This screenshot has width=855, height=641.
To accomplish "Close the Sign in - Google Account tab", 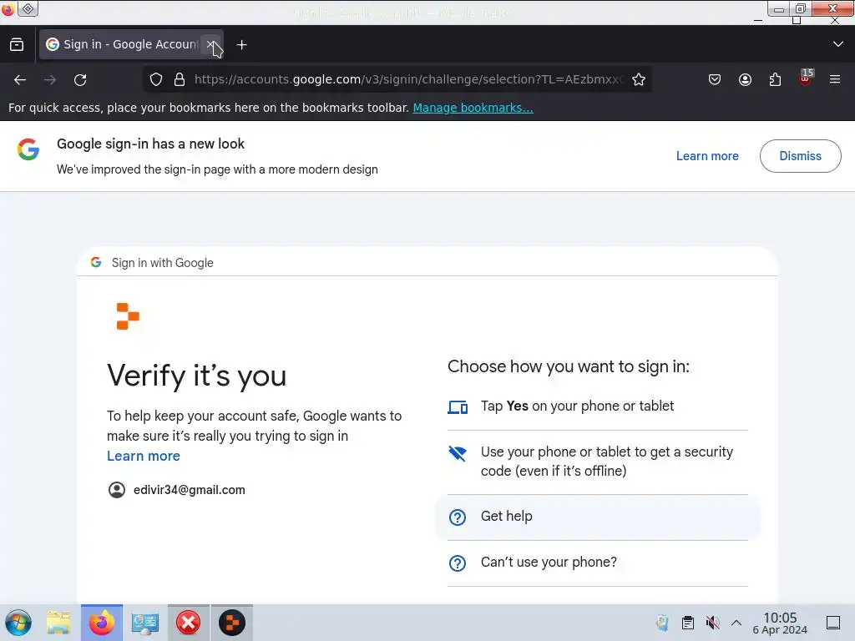I will coord(210,44).
